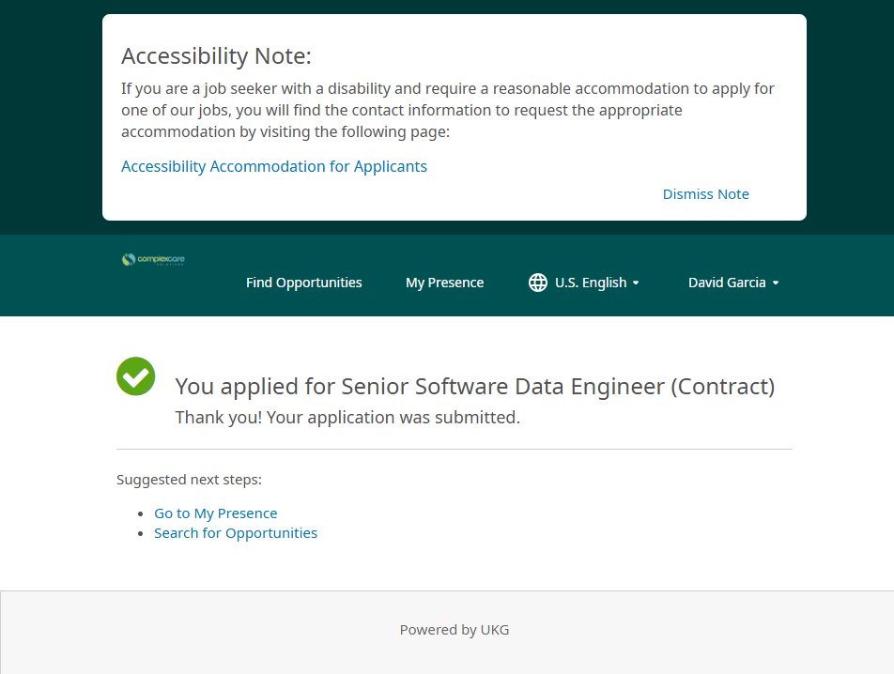Open My Presence from the top navigation
This screenshot has width=894, height=674.
click(x=444, y=283)
